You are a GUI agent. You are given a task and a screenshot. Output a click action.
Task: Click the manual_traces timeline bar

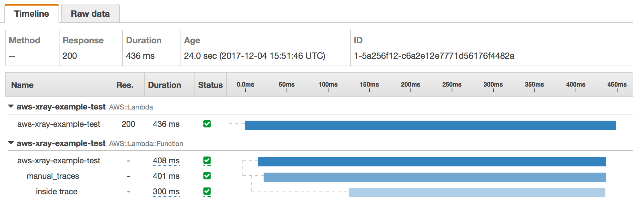[434, 177]
